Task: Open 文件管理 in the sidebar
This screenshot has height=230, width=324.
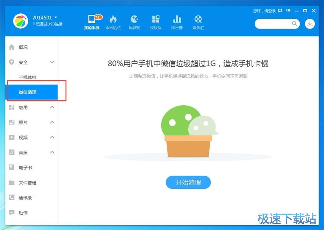Action: pos(31,182)
